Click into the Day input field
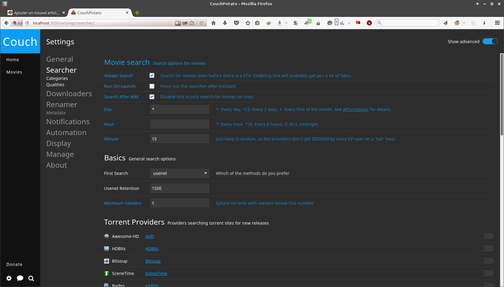The height and width of the screenshot is (287, 504). 180,109
